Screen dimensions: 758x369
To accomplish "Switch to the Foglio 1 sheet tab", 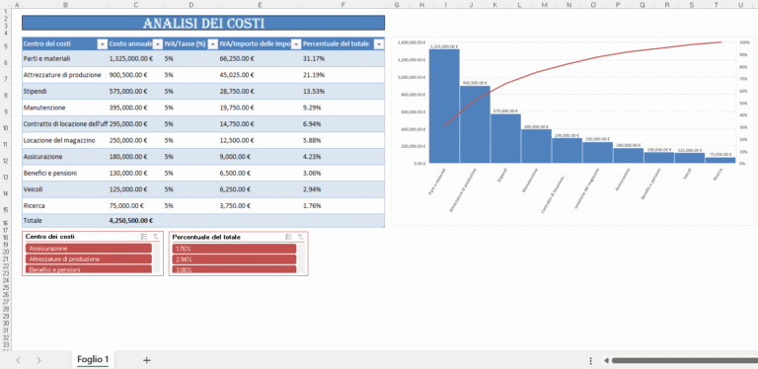I will pyautogui.click(x=93, y=359).
